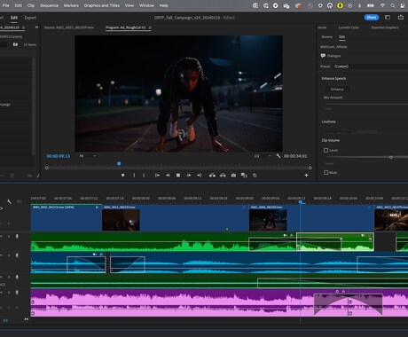Go to Out point in Program monitor
The image size is (408, 337).
200,176
